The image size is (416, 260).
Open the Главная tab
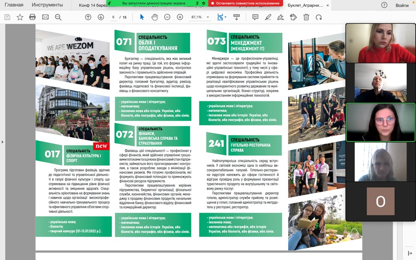pos(14,5)
